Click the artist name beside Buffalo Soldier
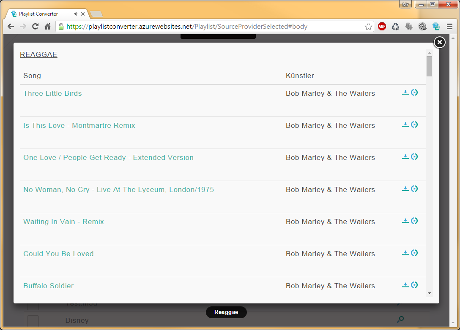 pos(330,286)
